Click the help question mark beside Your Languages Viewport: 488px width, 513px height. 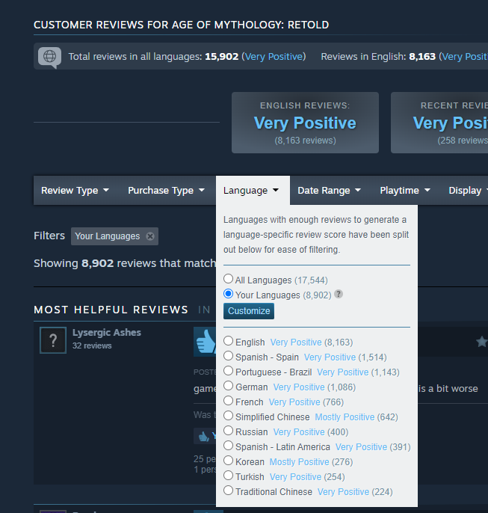click(339, 294)
